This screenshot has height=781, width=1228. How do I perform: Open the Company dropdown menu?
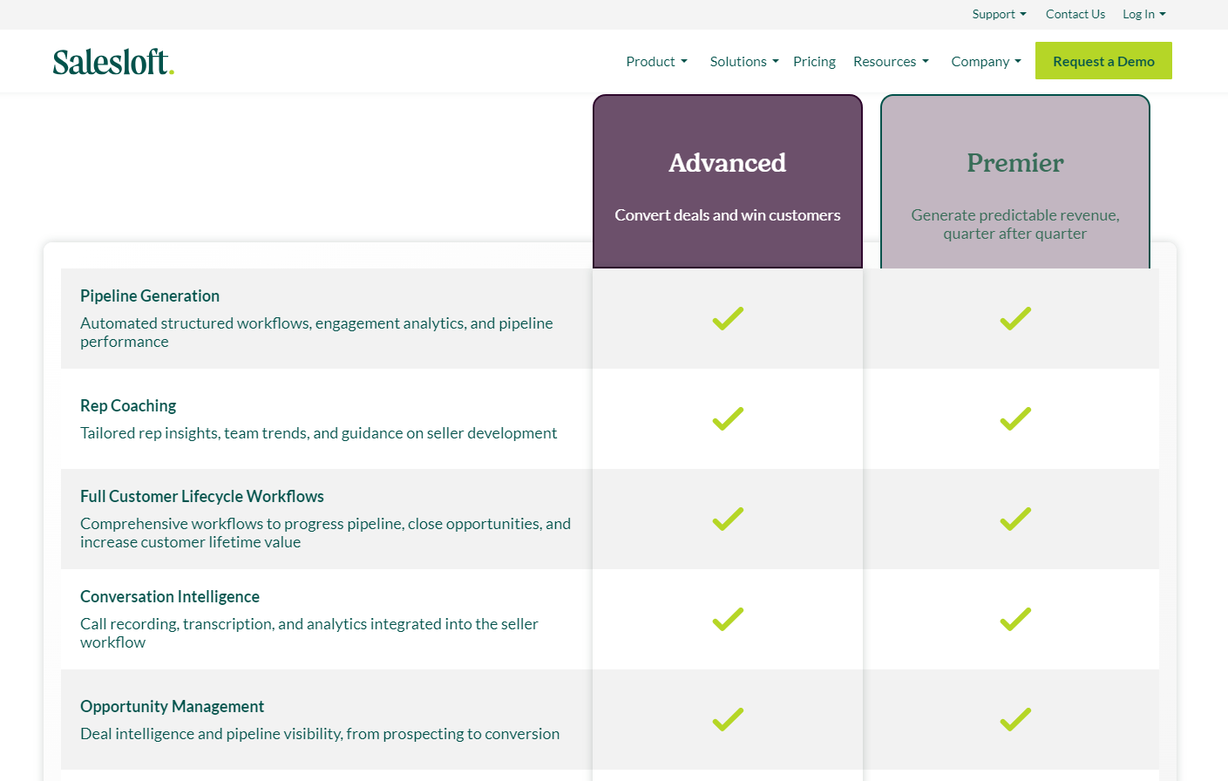pyautogui.click(x=986, y=62)
